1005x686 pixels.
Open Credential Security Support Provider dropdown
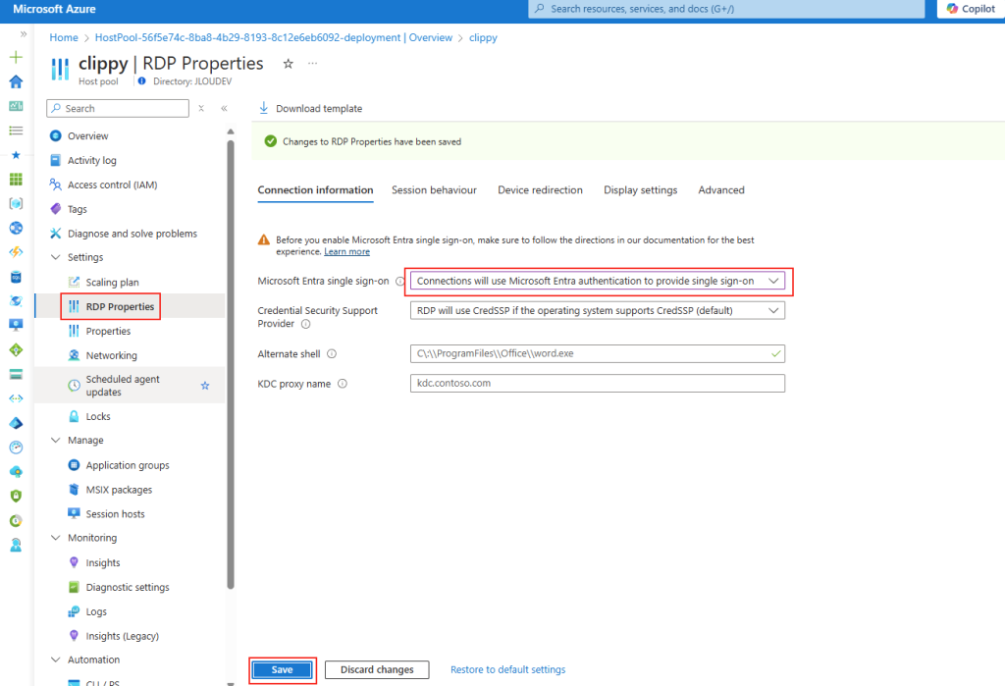(598, 310)
